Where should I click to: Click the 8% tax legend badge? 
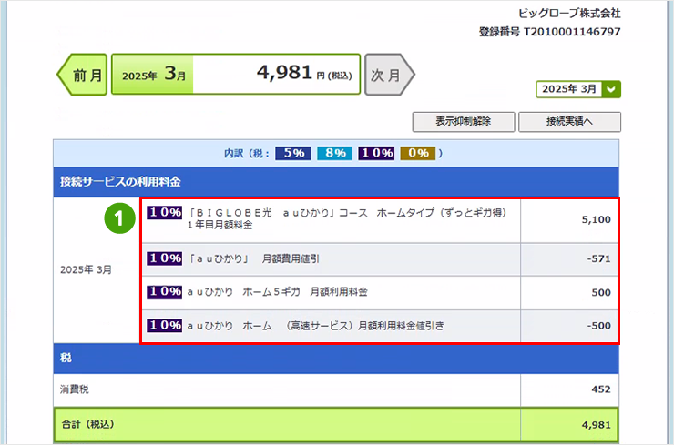click(335, 153)
